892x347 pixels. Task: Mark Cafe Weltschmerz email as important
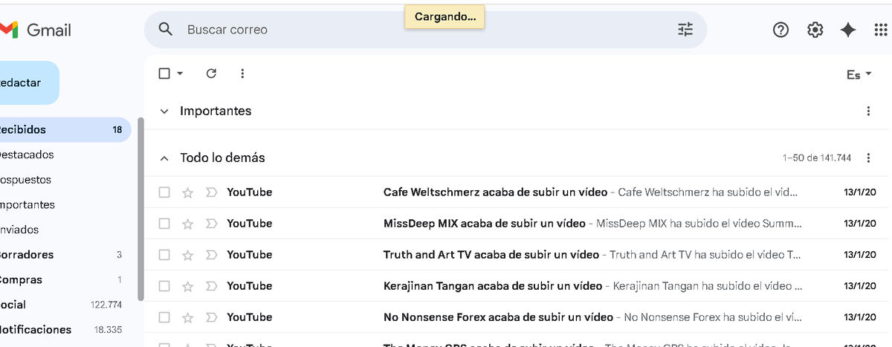point(211,192)
